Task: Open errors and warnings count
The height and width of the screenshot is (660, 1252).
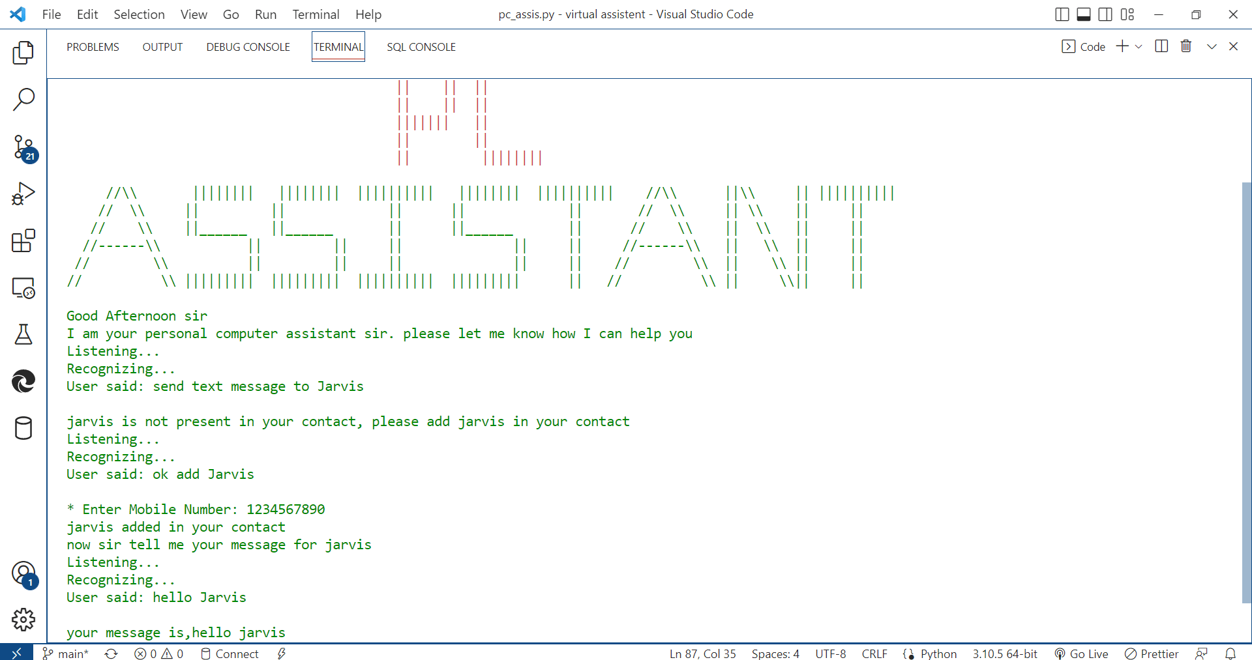Action: point(158,653)
